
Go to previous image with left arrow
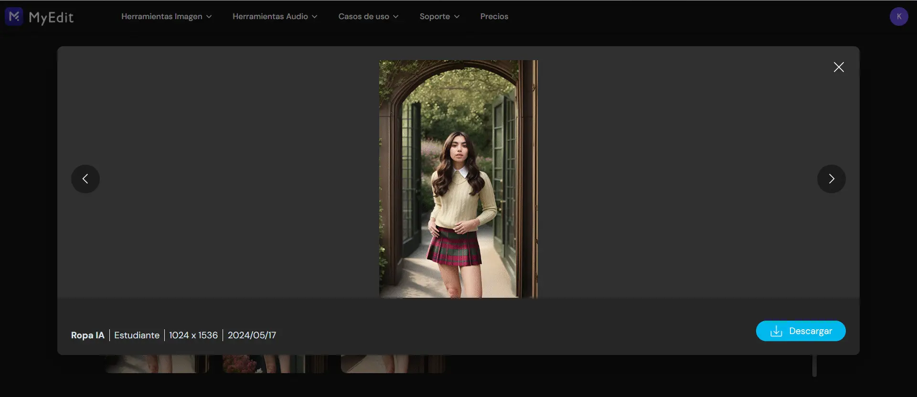click(x=85, y=179)
